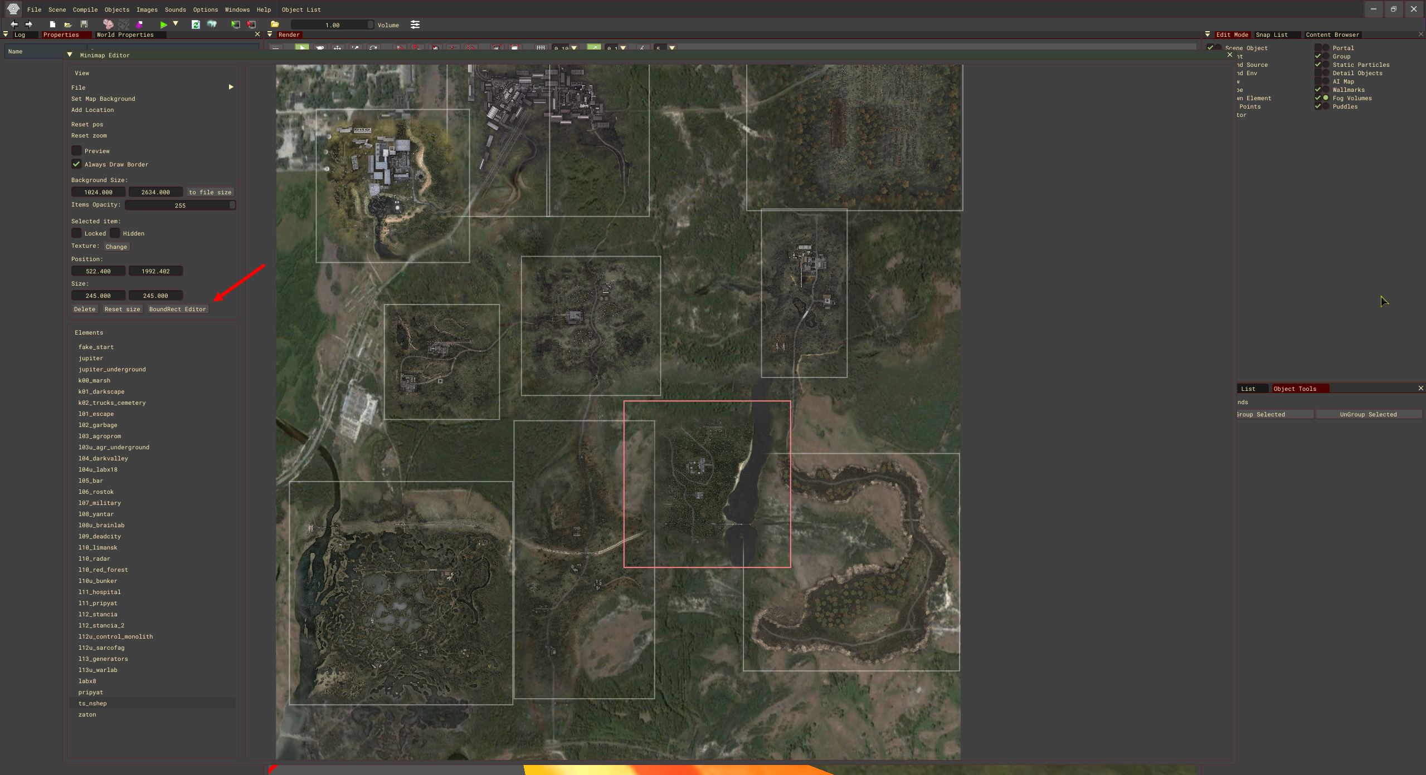Click the new scene document icon
This screenshot has width=1426, height=775.
(52, 24)
